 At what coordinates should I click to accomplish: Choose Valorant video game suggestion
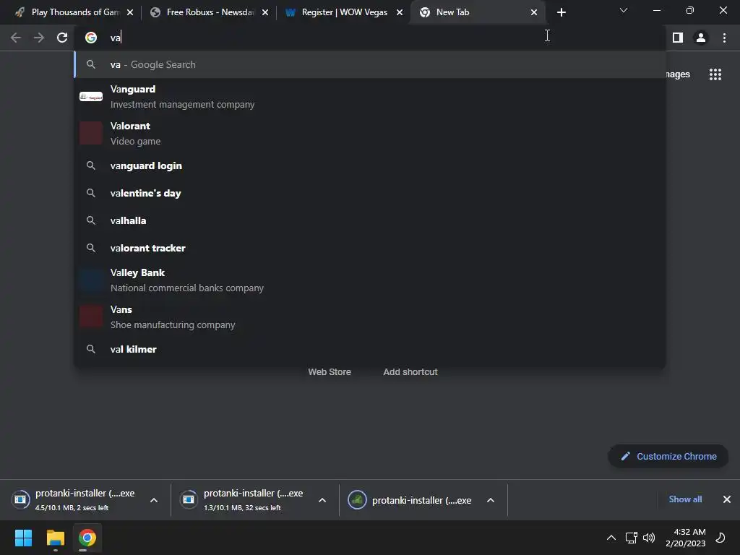(370, 134)
